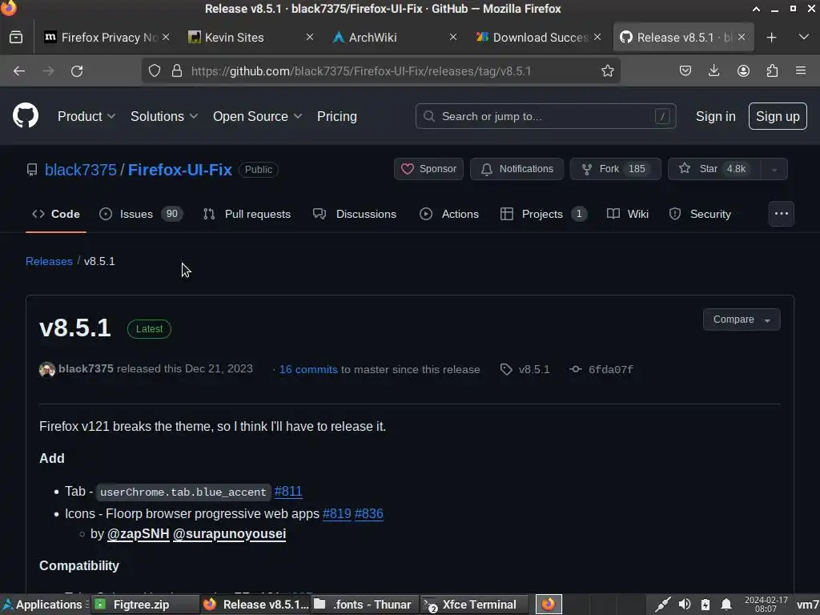Open the downloads panel icon
The height and width of the screenshot is (615, 820).
713,70
